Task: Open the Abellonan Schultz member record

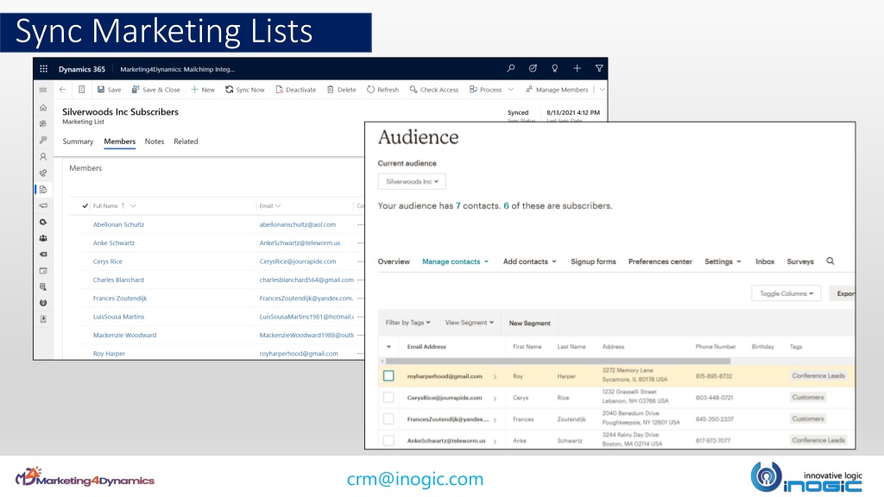Action: (x=118, y=224)
